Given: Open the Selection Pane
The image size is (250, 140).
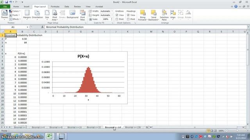Looking at the screenshot, I should click(x=164, y=15).
